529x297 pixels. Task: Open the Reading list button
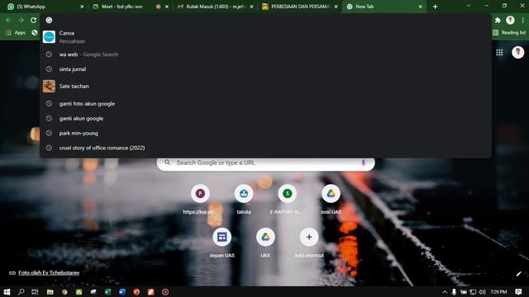[x=509, y=33]
